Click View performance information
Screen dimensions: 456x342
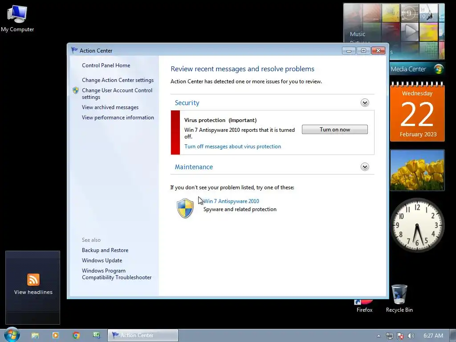(118, 118)
